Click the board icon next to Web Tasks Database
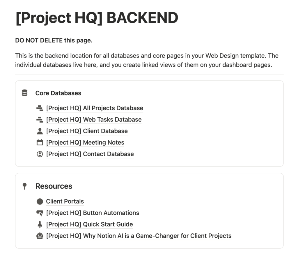298x257 pixels. point(40,119)
